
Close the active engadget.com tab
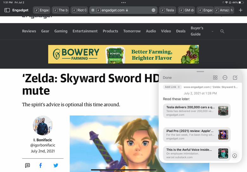93,10
